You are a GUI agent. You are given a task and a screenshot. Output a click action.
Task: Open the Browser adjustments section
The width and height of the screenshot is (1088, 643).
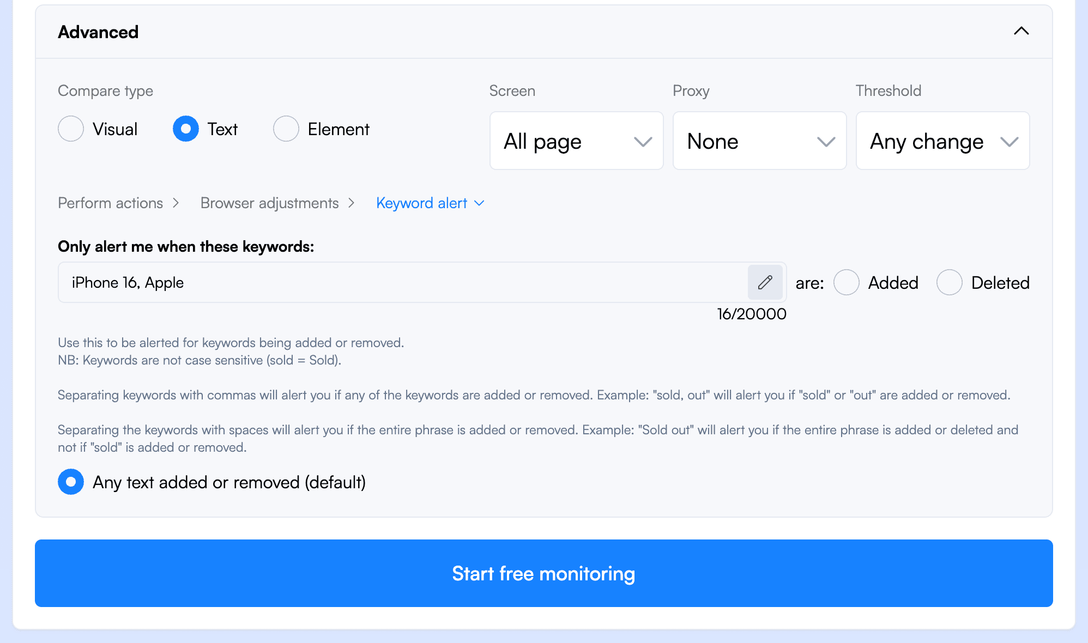click(269, 202)
